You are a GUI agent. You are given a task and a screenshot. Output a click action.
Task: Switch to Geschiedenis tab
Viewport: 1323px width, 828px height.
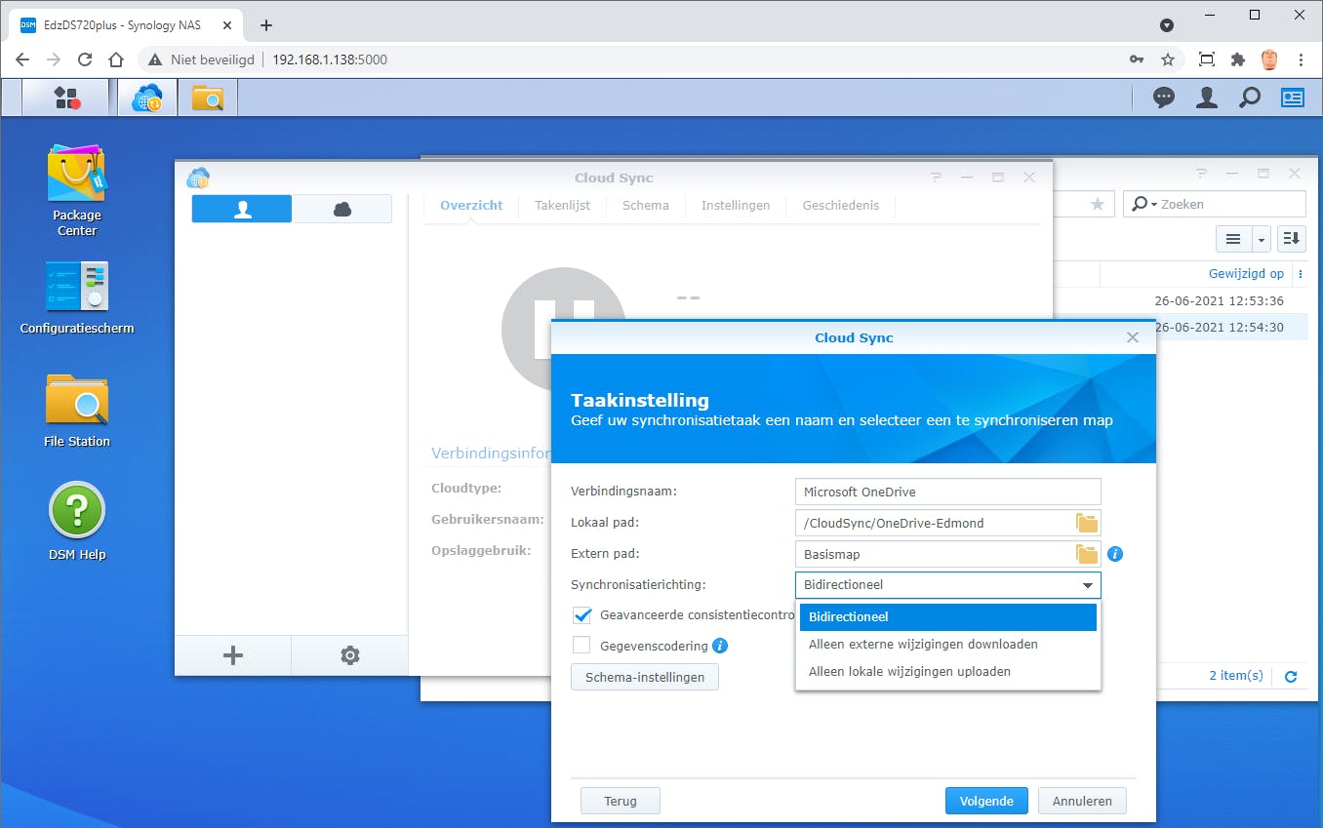[841, 206]
